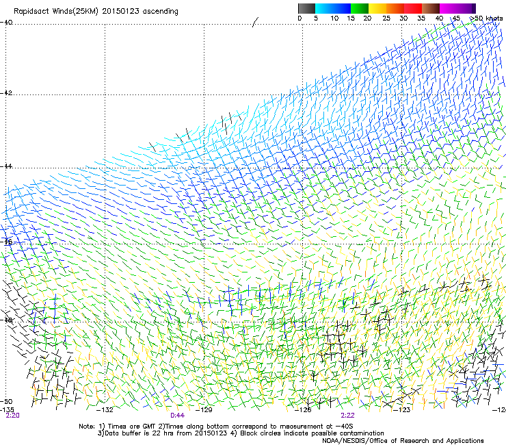This screenshot has width=506, height=445.
Task: Click 'NOAA/NESDIS/Office of Research and Applications' credit
Action: click(403, 441)
